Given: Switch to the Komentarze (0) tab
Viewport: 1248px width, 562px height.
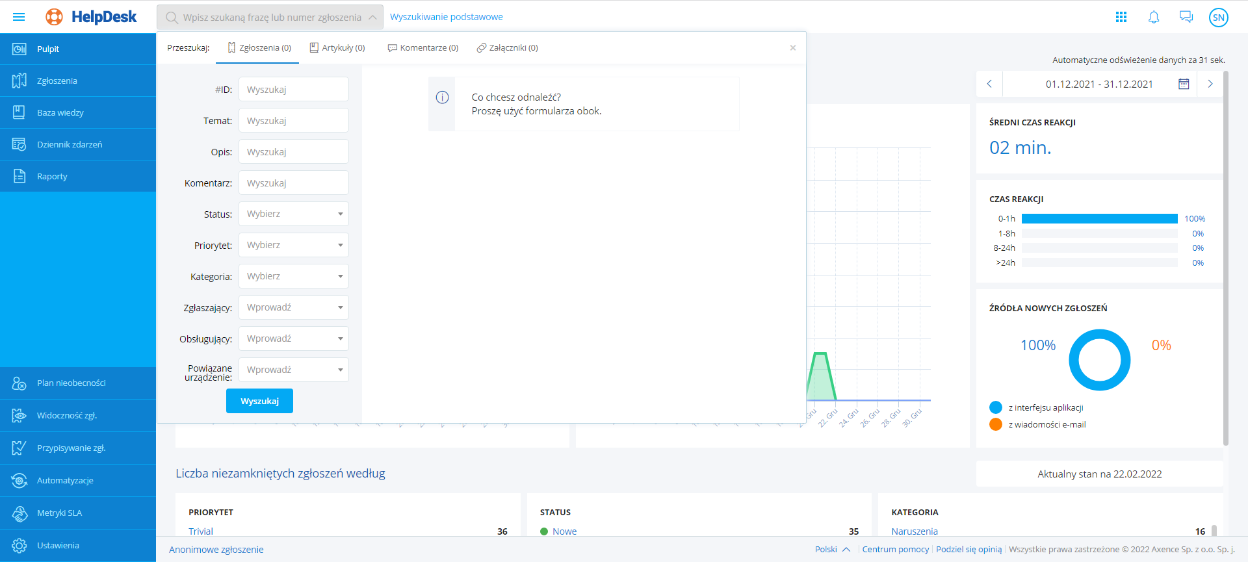Looking at the screenshot, I should 423,47.
